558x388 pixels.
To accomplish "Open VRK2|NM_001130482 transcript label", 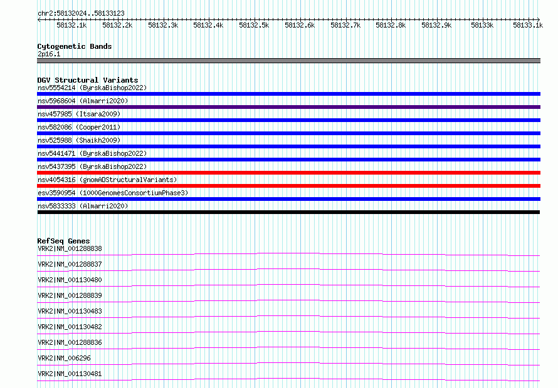I will pos(70,327).
